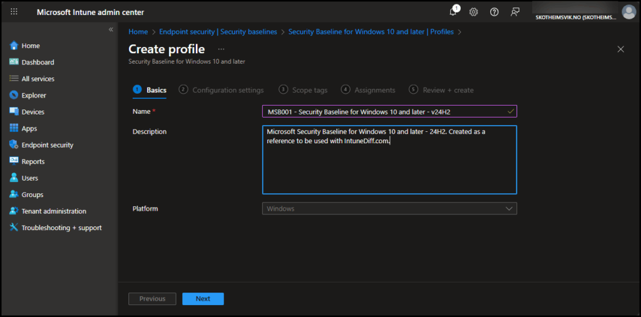The image size is (641, 317).
Task: Go to Home in the sidebar menu
Action: 31,46
